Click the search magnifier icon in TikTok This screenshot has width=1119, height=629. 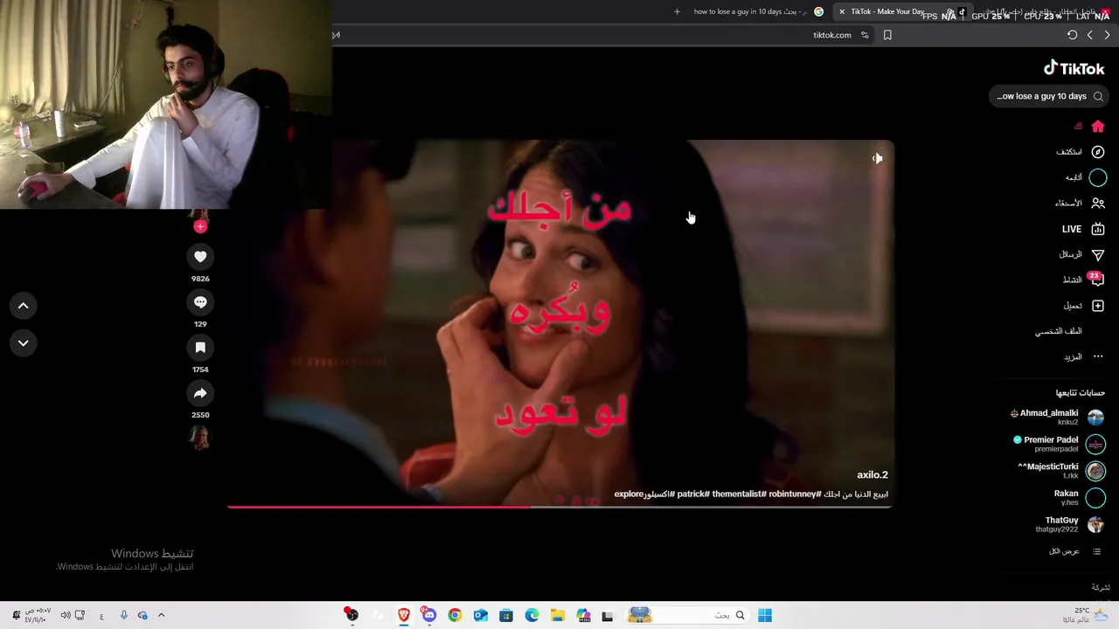pos(1098,96)
